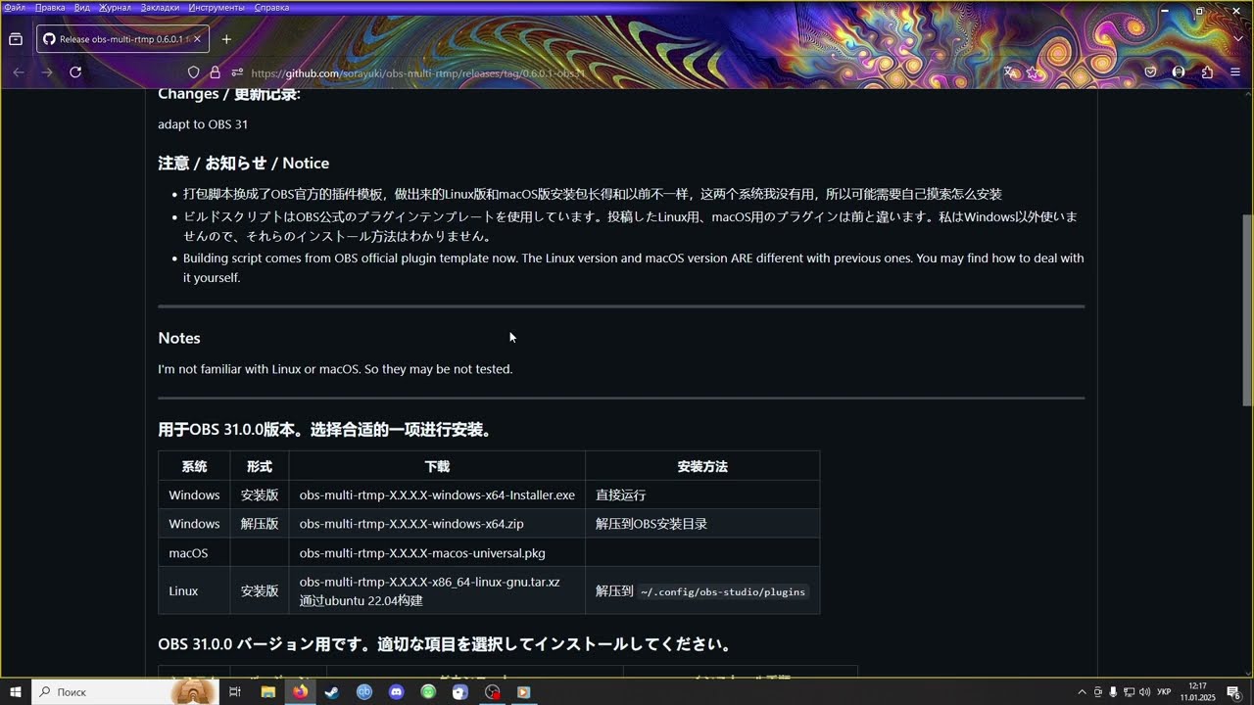
Task: Show site security padlock information
Action: (215, 72)
